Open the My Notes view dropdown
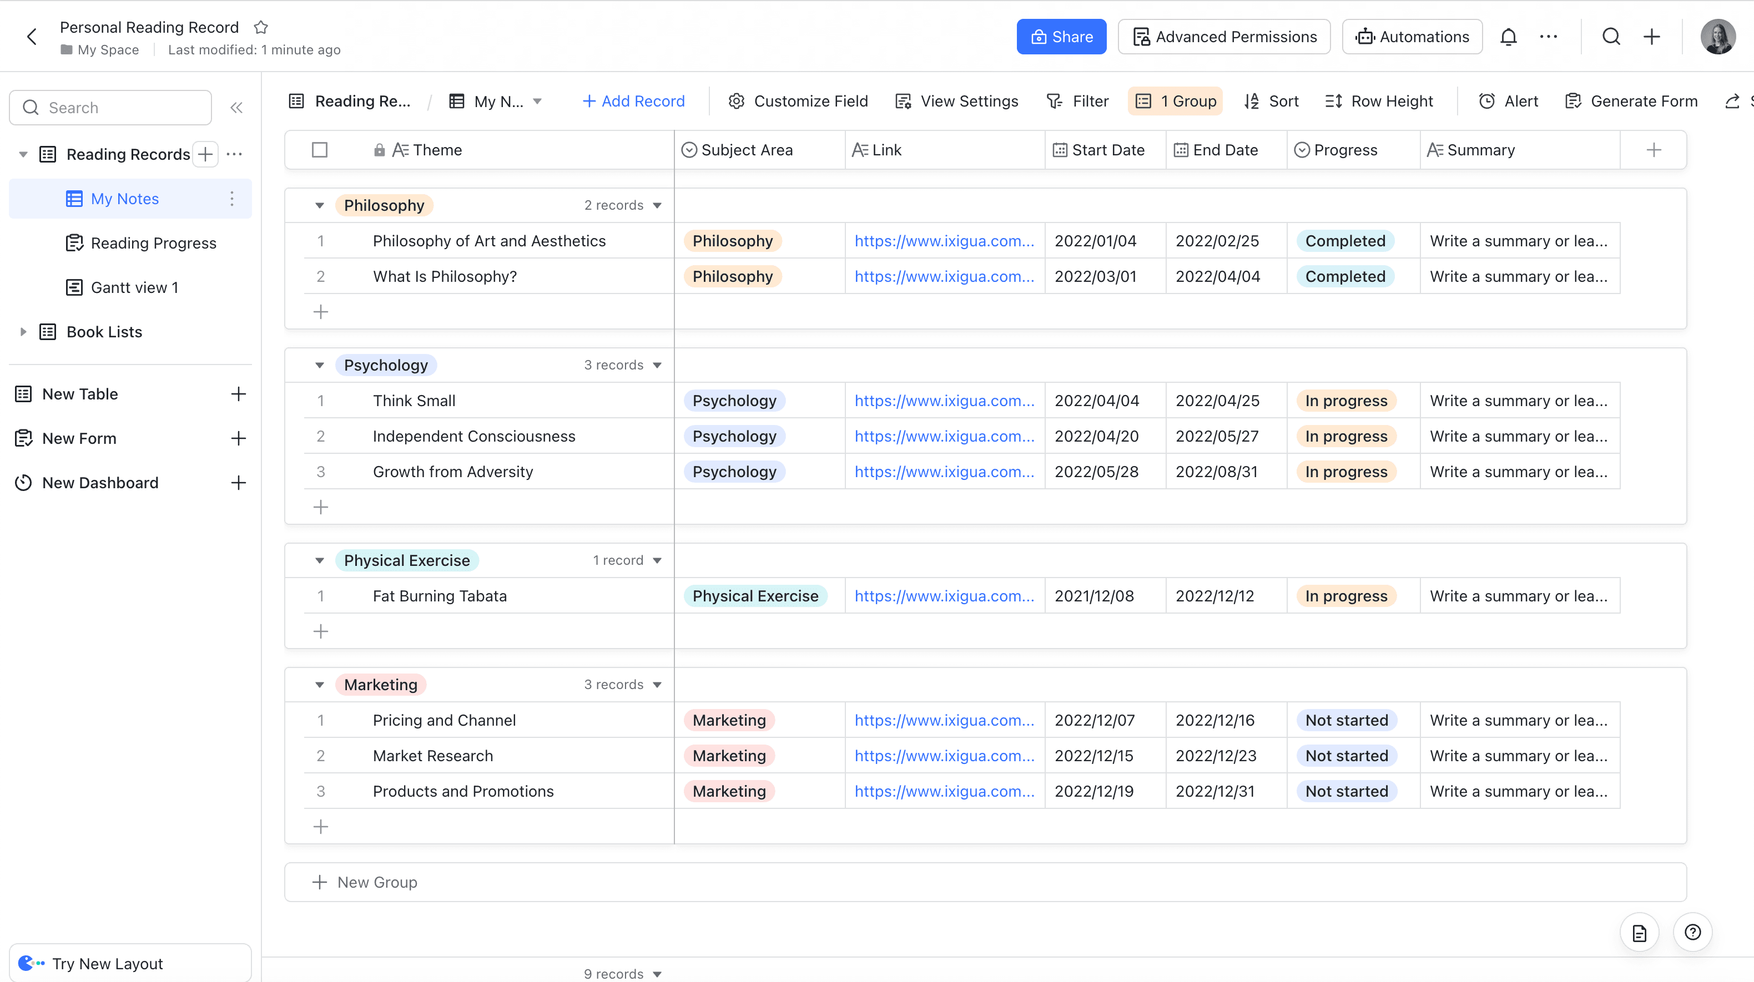The image size is (1754, 982). [x=537, y=102]
